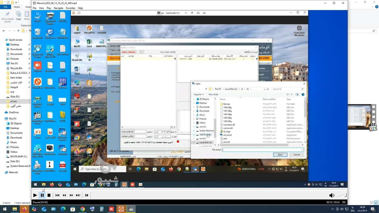Open the Favorites menu
Image resolution: width=379 pixels, height=213 pixels.
[70, 8]
